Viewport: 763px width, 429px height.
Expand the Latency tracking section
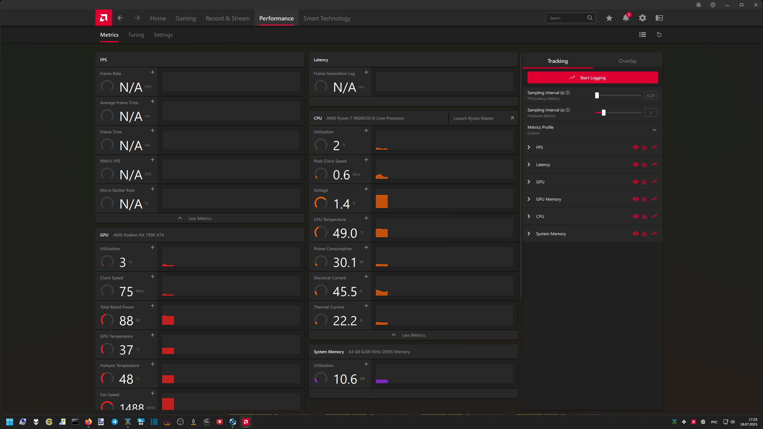[x=529, y=164]
